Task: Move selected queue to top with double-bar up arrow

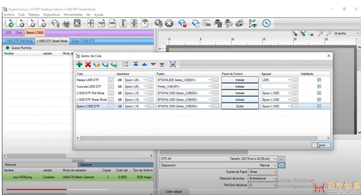Action: tap(136, 64)
